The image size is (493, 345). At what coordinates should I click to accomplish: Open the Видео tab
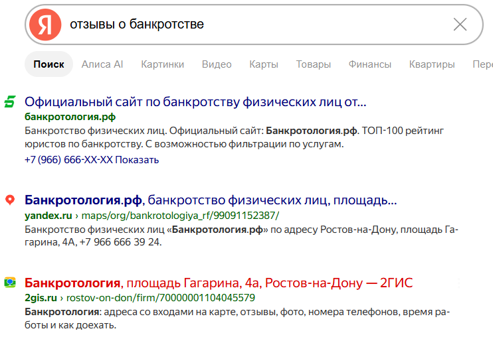click(217, 64)
